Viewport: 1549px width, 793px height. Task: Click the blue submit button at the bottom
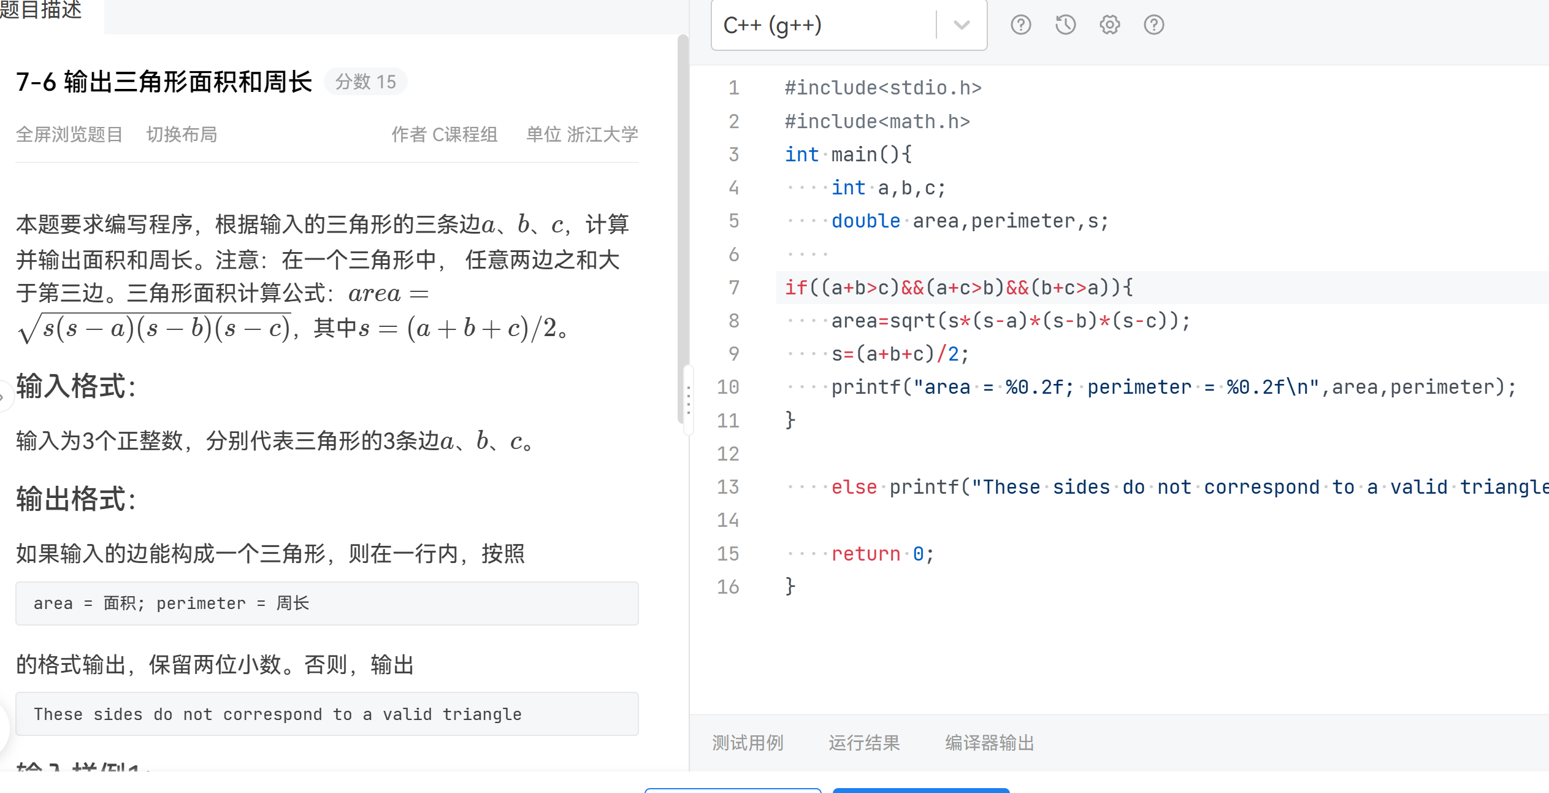click(x=920, y=791)
